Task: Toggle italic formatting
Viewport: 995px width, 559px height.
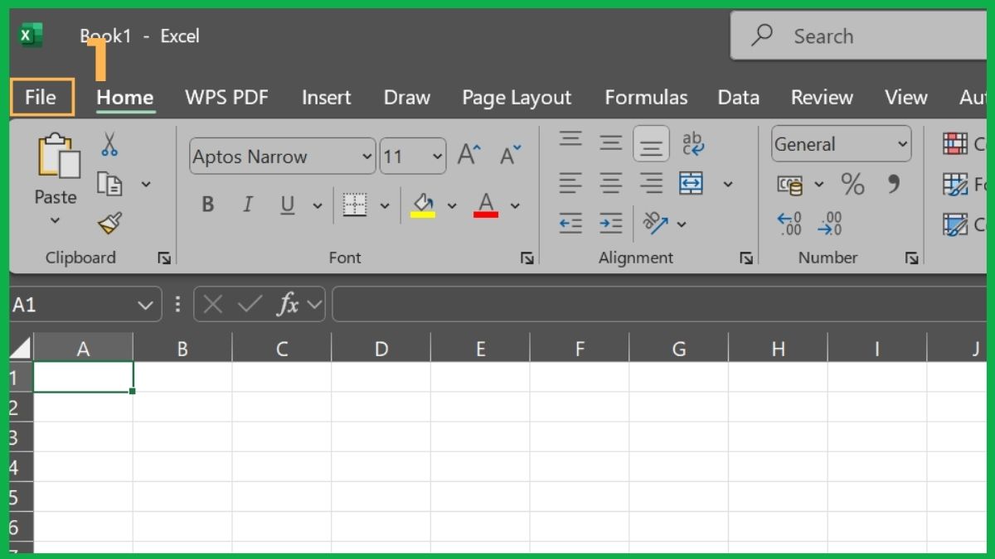Action: pos(247,205)
